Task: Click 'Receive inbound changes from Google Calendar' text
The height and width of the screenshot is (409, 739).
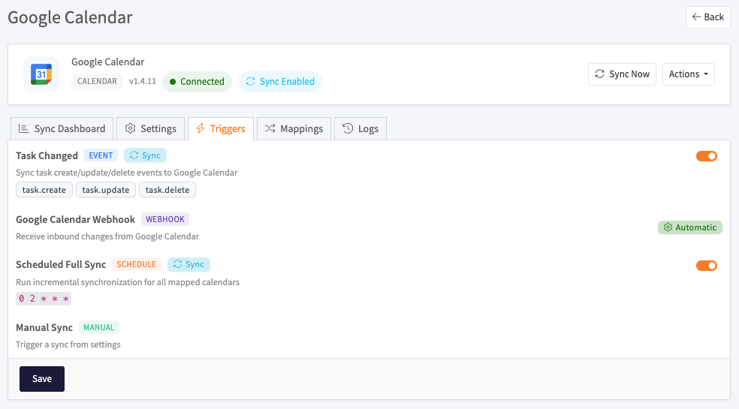Action: coord(107,236)
